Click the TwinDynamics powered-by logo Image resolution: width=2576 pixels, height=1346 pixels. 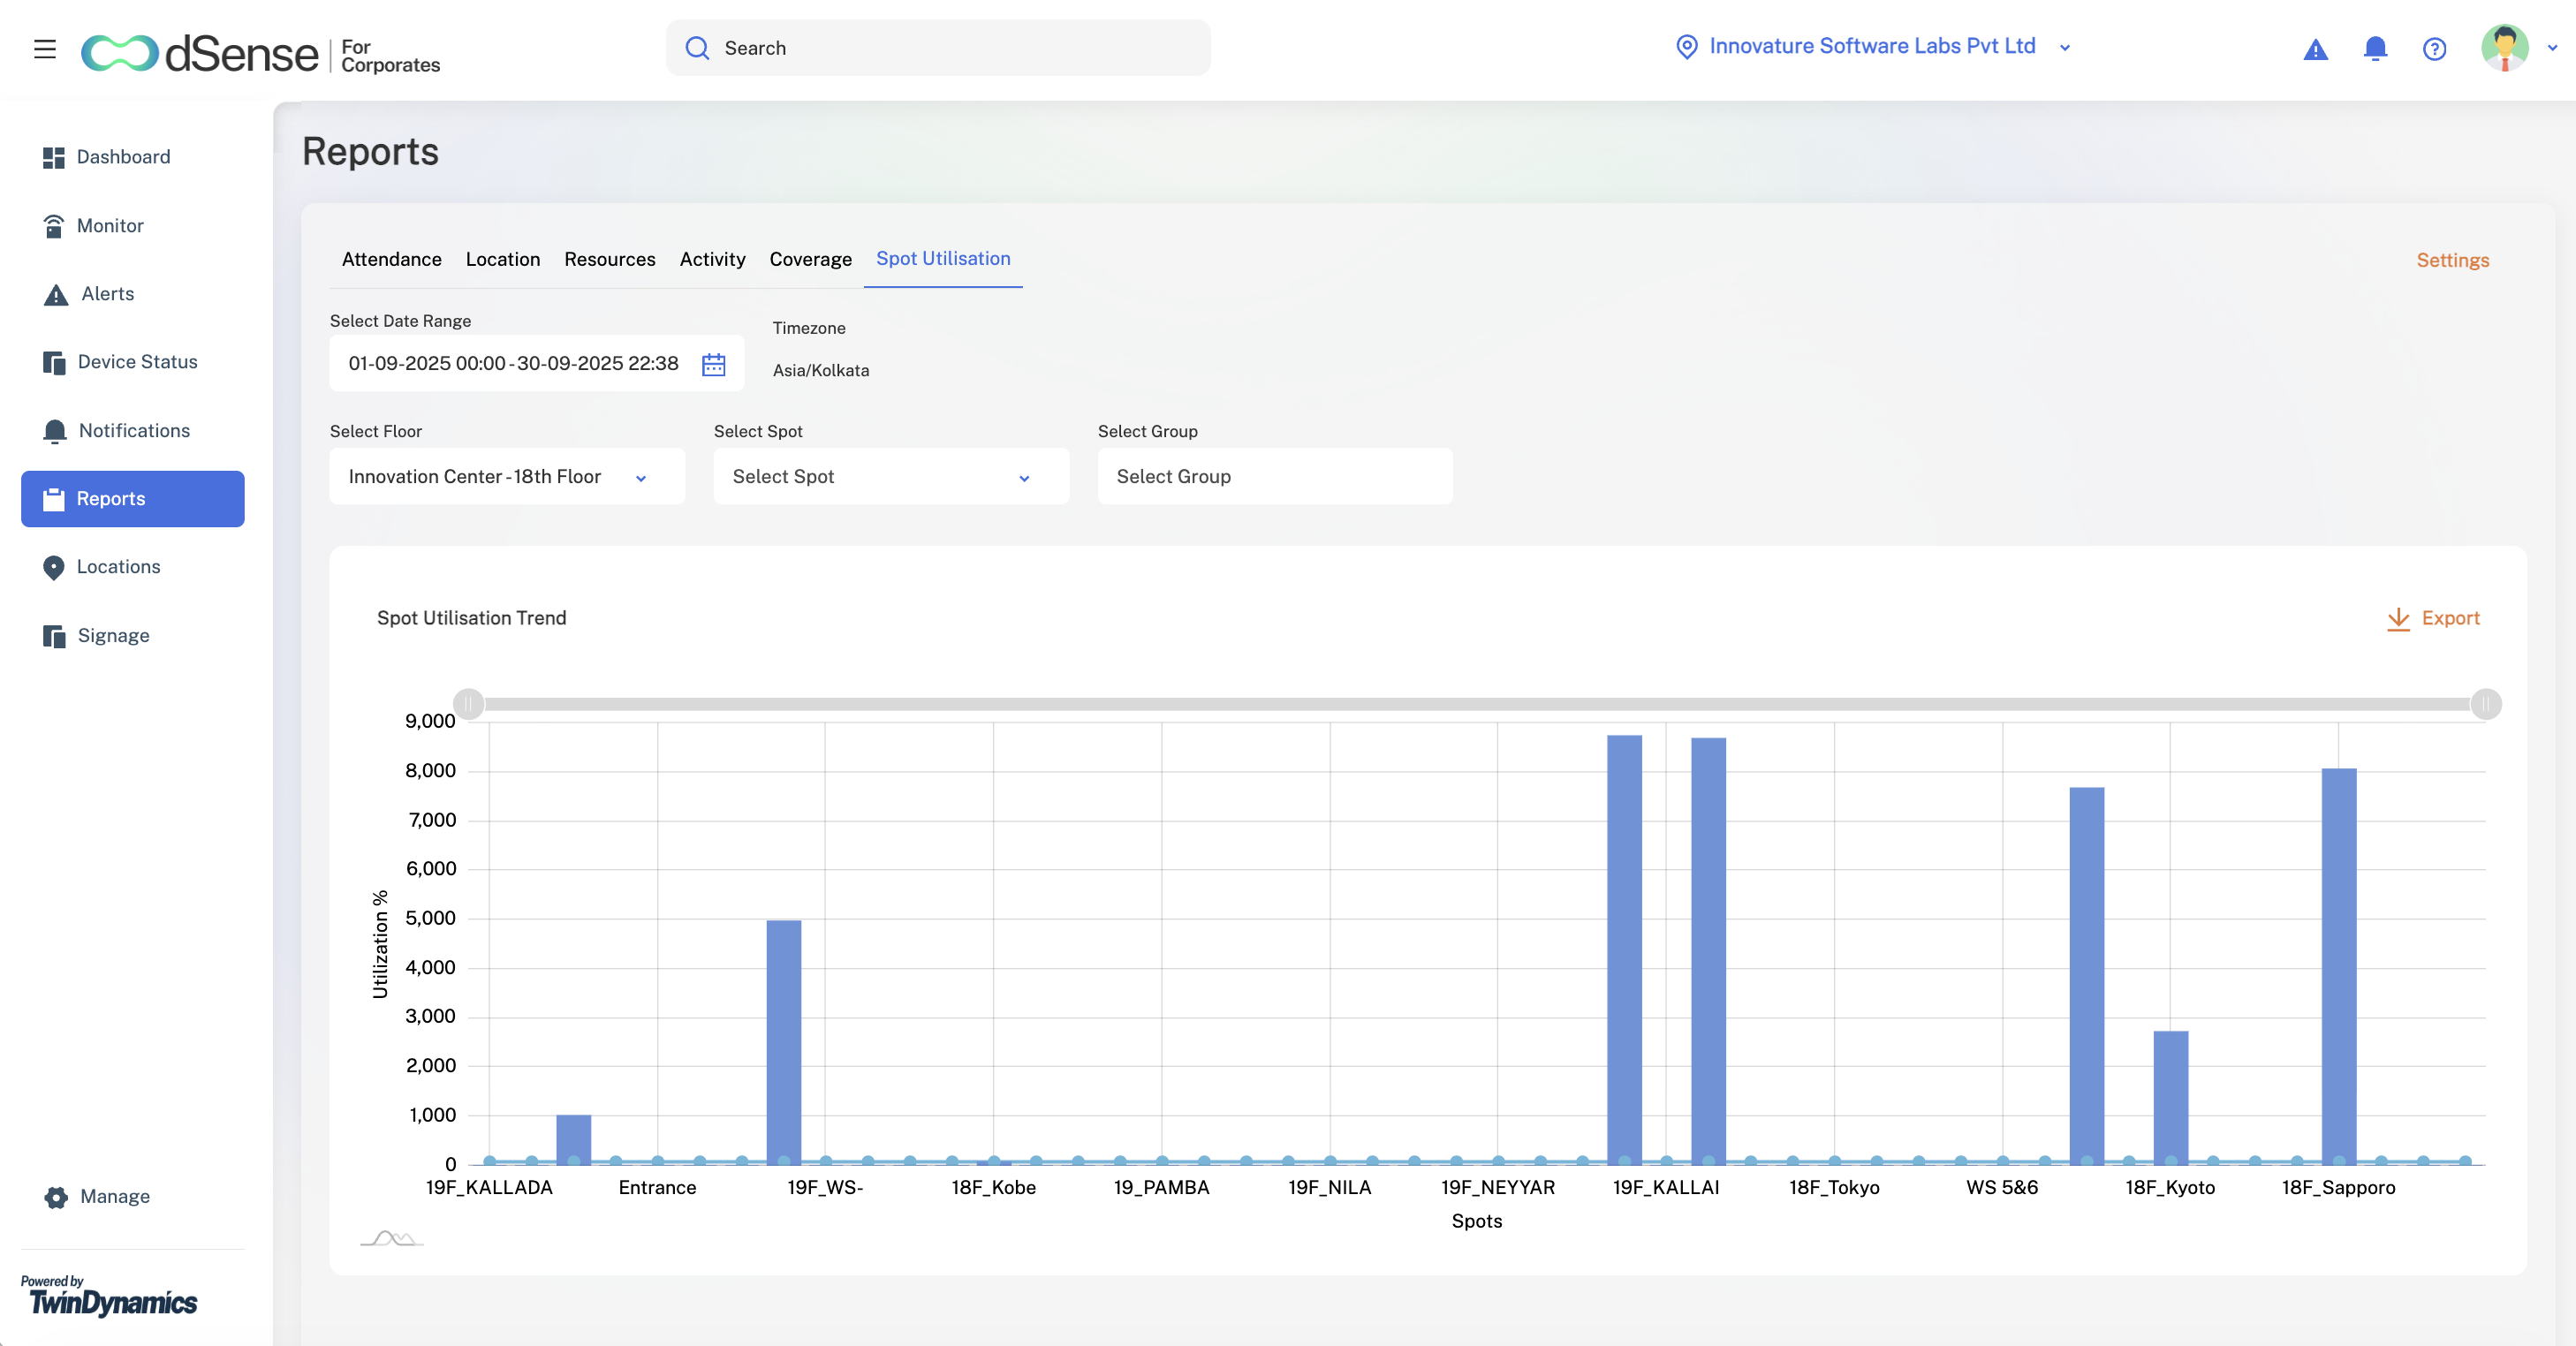click(110, 1296)
